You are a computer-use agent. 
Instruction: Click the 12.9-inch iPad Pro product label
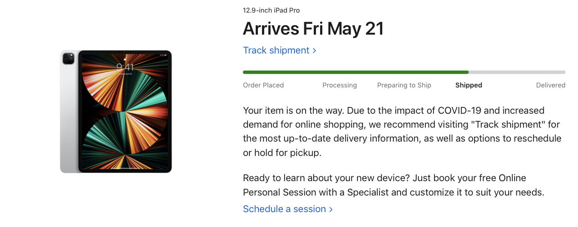pos(271,10)
